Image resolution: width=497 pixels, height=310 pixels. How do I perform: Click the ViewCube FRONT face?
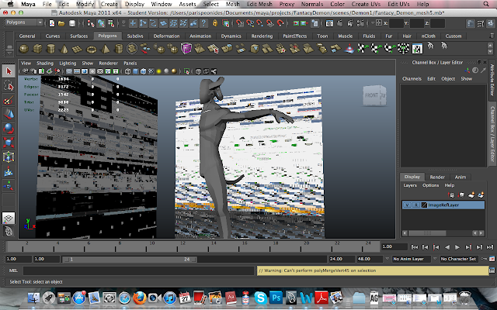[371, 95]
